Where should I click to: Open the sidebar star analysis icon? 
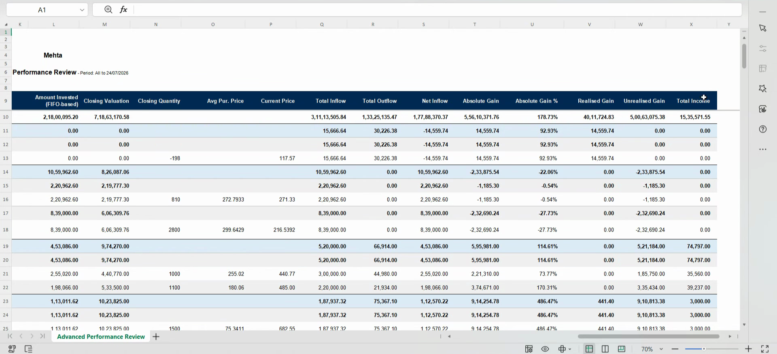pyautogui.click(x=763, y=88)
